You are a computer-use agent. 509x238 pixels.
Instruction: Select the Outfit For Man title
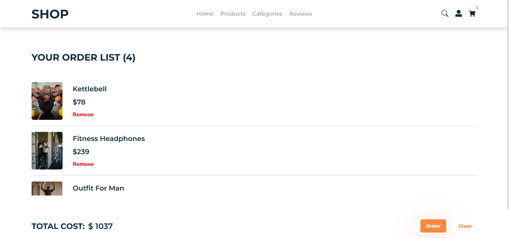[x=98, y=188]
